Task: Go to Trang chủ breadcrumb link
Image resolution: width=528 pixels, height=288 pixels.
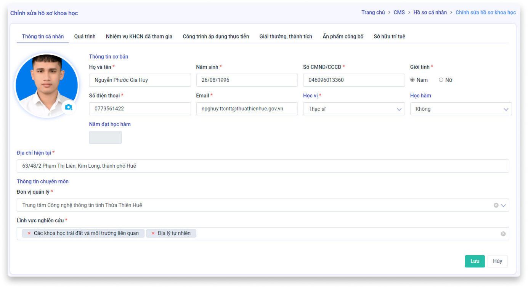Action: pyautogui.click(x=373, y=13)
